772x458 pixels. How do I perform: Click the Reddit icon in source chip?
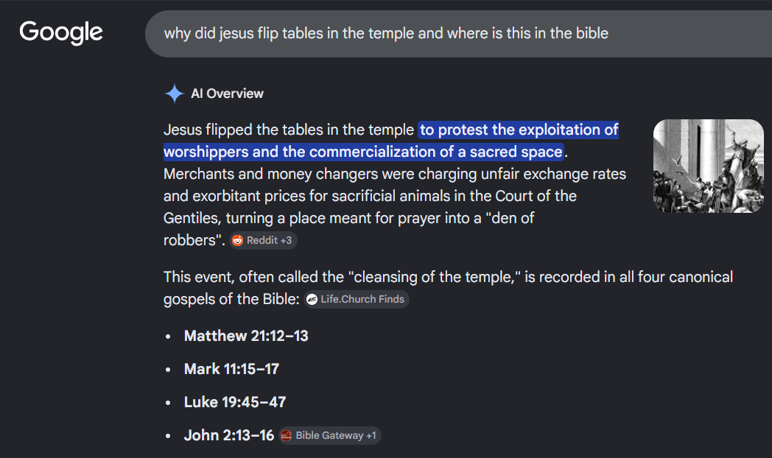click(238, 241)
